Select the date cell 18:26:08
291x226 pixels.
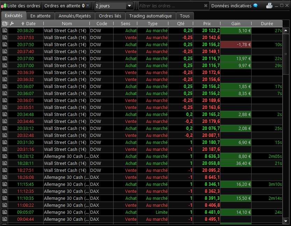tap(26, 177)
